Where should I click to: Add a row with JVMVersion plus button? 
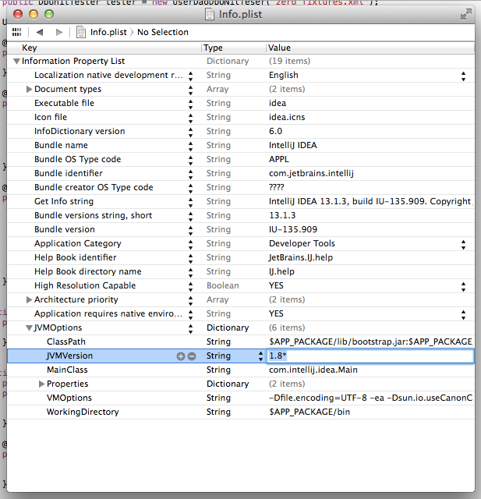coord(181,356)
